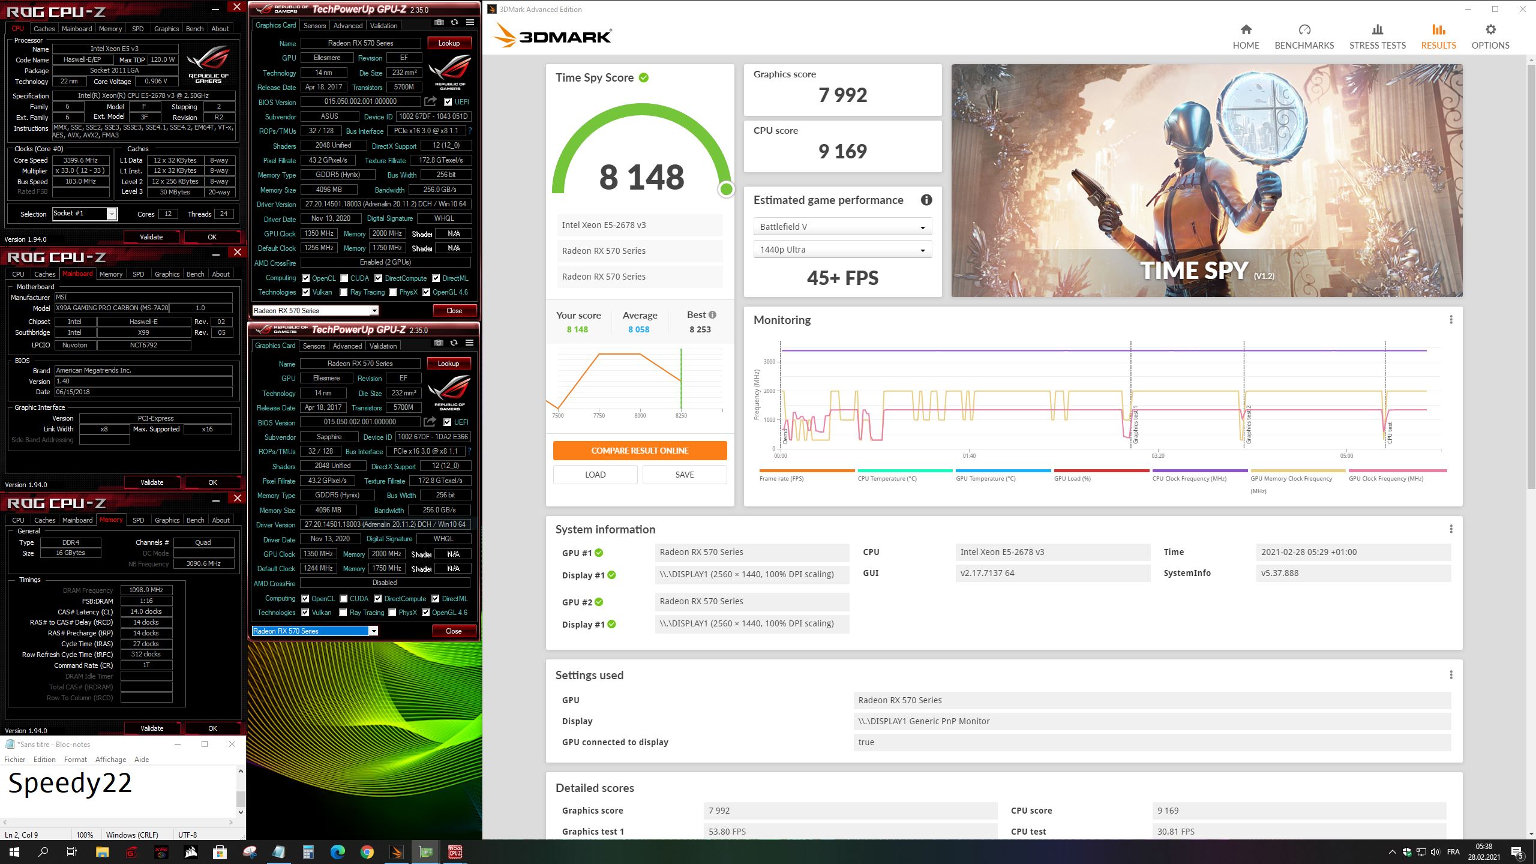The width and height of the screenshot is (1536, 864).
Task: Click COMPARE RESULT ONLINE button
Action: coord(640,451)
